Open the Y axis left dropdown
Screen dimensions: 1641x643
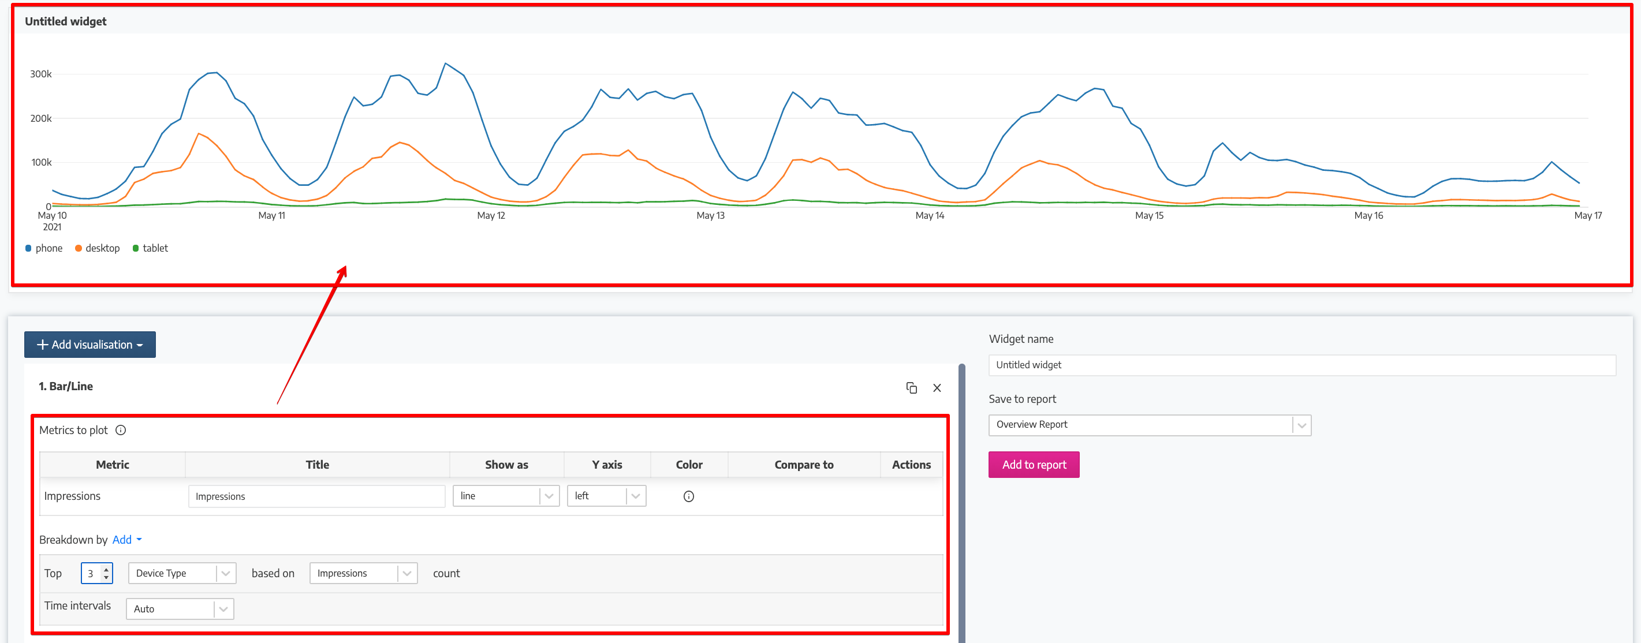[606, 496]
